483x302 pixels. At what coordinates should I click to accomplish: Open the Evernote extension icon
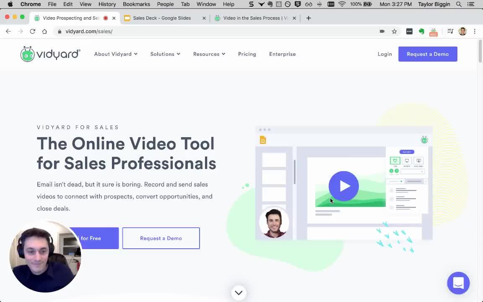click(x=421, y=31)
